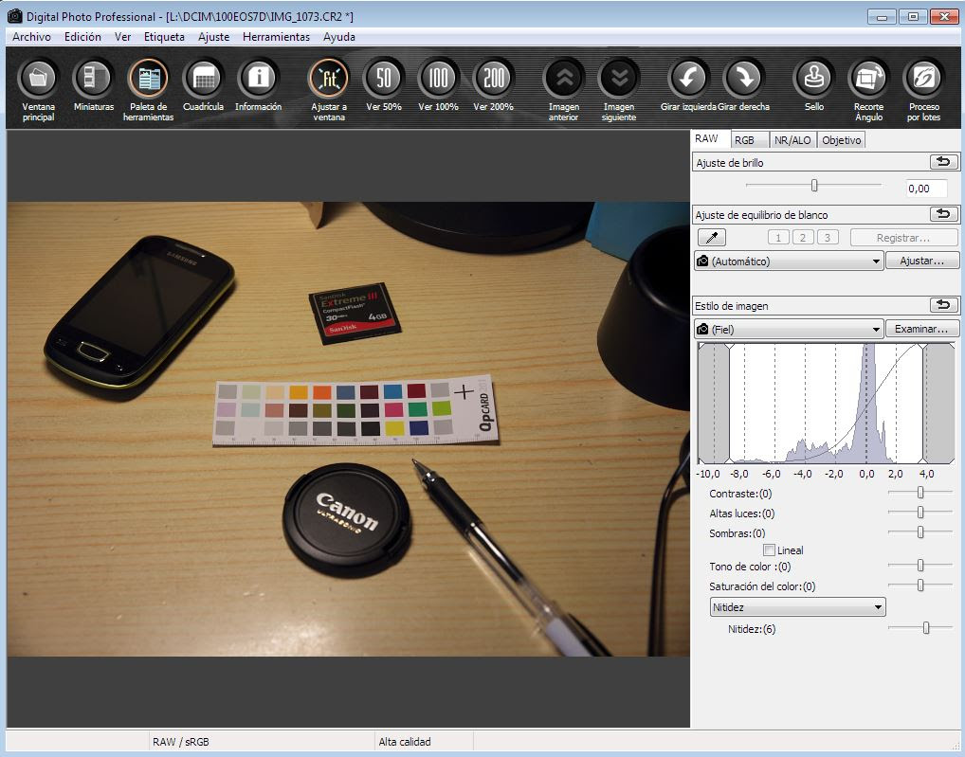The image size is (965, 757).
Task: Reset Ajuste de equilibrio de blanco
Action: click(943, 215)
